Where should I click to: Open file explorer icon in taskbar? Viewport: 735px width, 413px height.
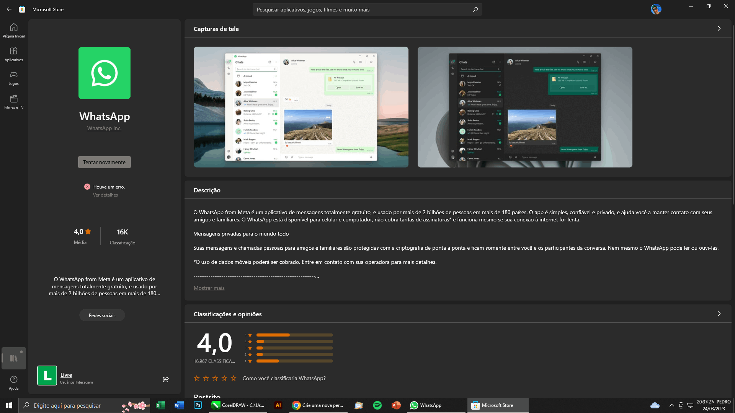pos(359,405)
